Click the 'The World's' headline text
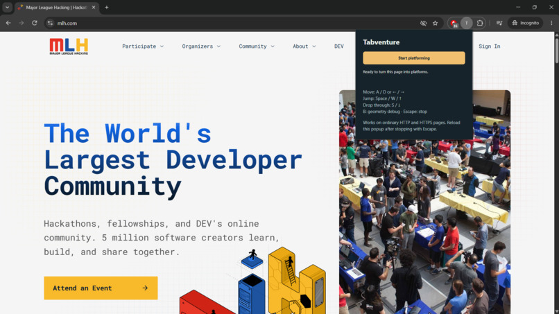This screenshot has height=314, width=559. (128, 133)
